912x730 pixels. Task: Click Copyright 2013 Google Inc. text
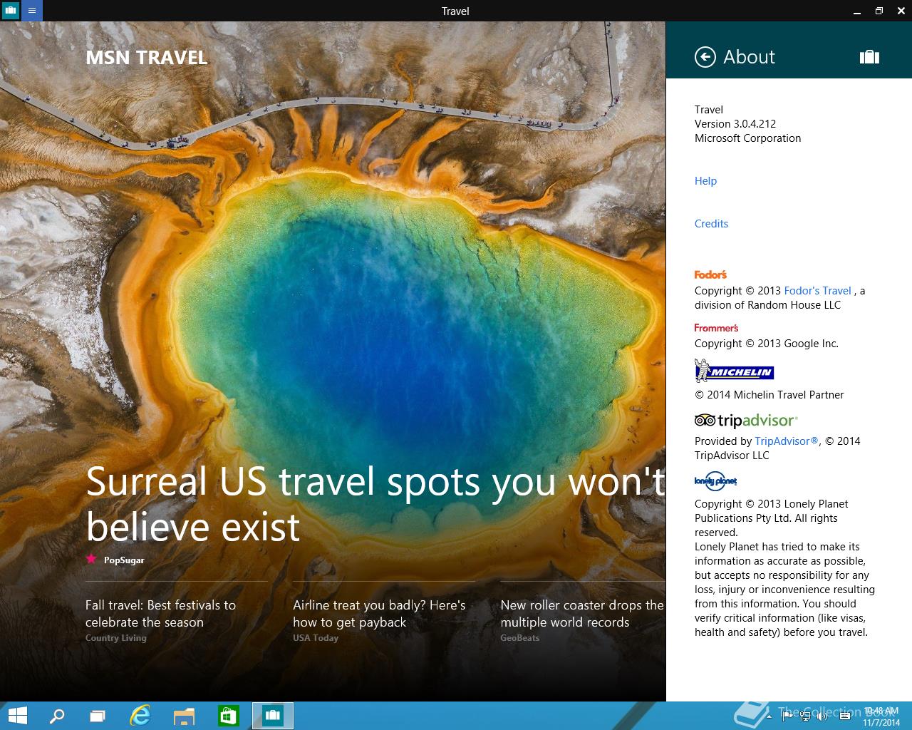[x=766, y=344]
